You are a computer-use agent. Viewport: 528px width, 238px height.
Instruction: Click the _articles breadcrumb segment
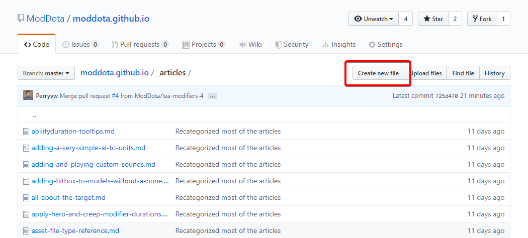(x=171, y=73)
